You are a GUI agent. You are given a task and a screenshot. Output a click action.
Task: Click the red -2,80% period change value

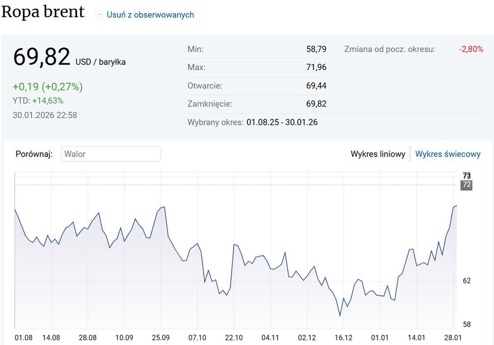471,49
